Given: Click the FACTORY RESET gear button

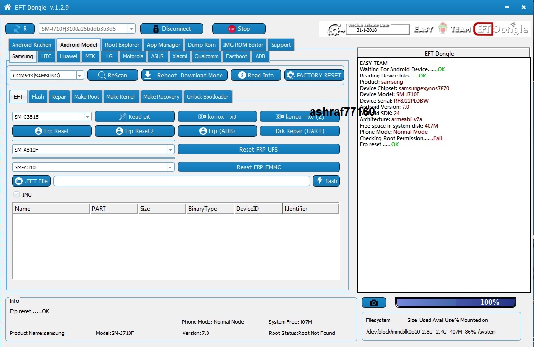Looking at the screenshot, I should [x=314, y=75].
